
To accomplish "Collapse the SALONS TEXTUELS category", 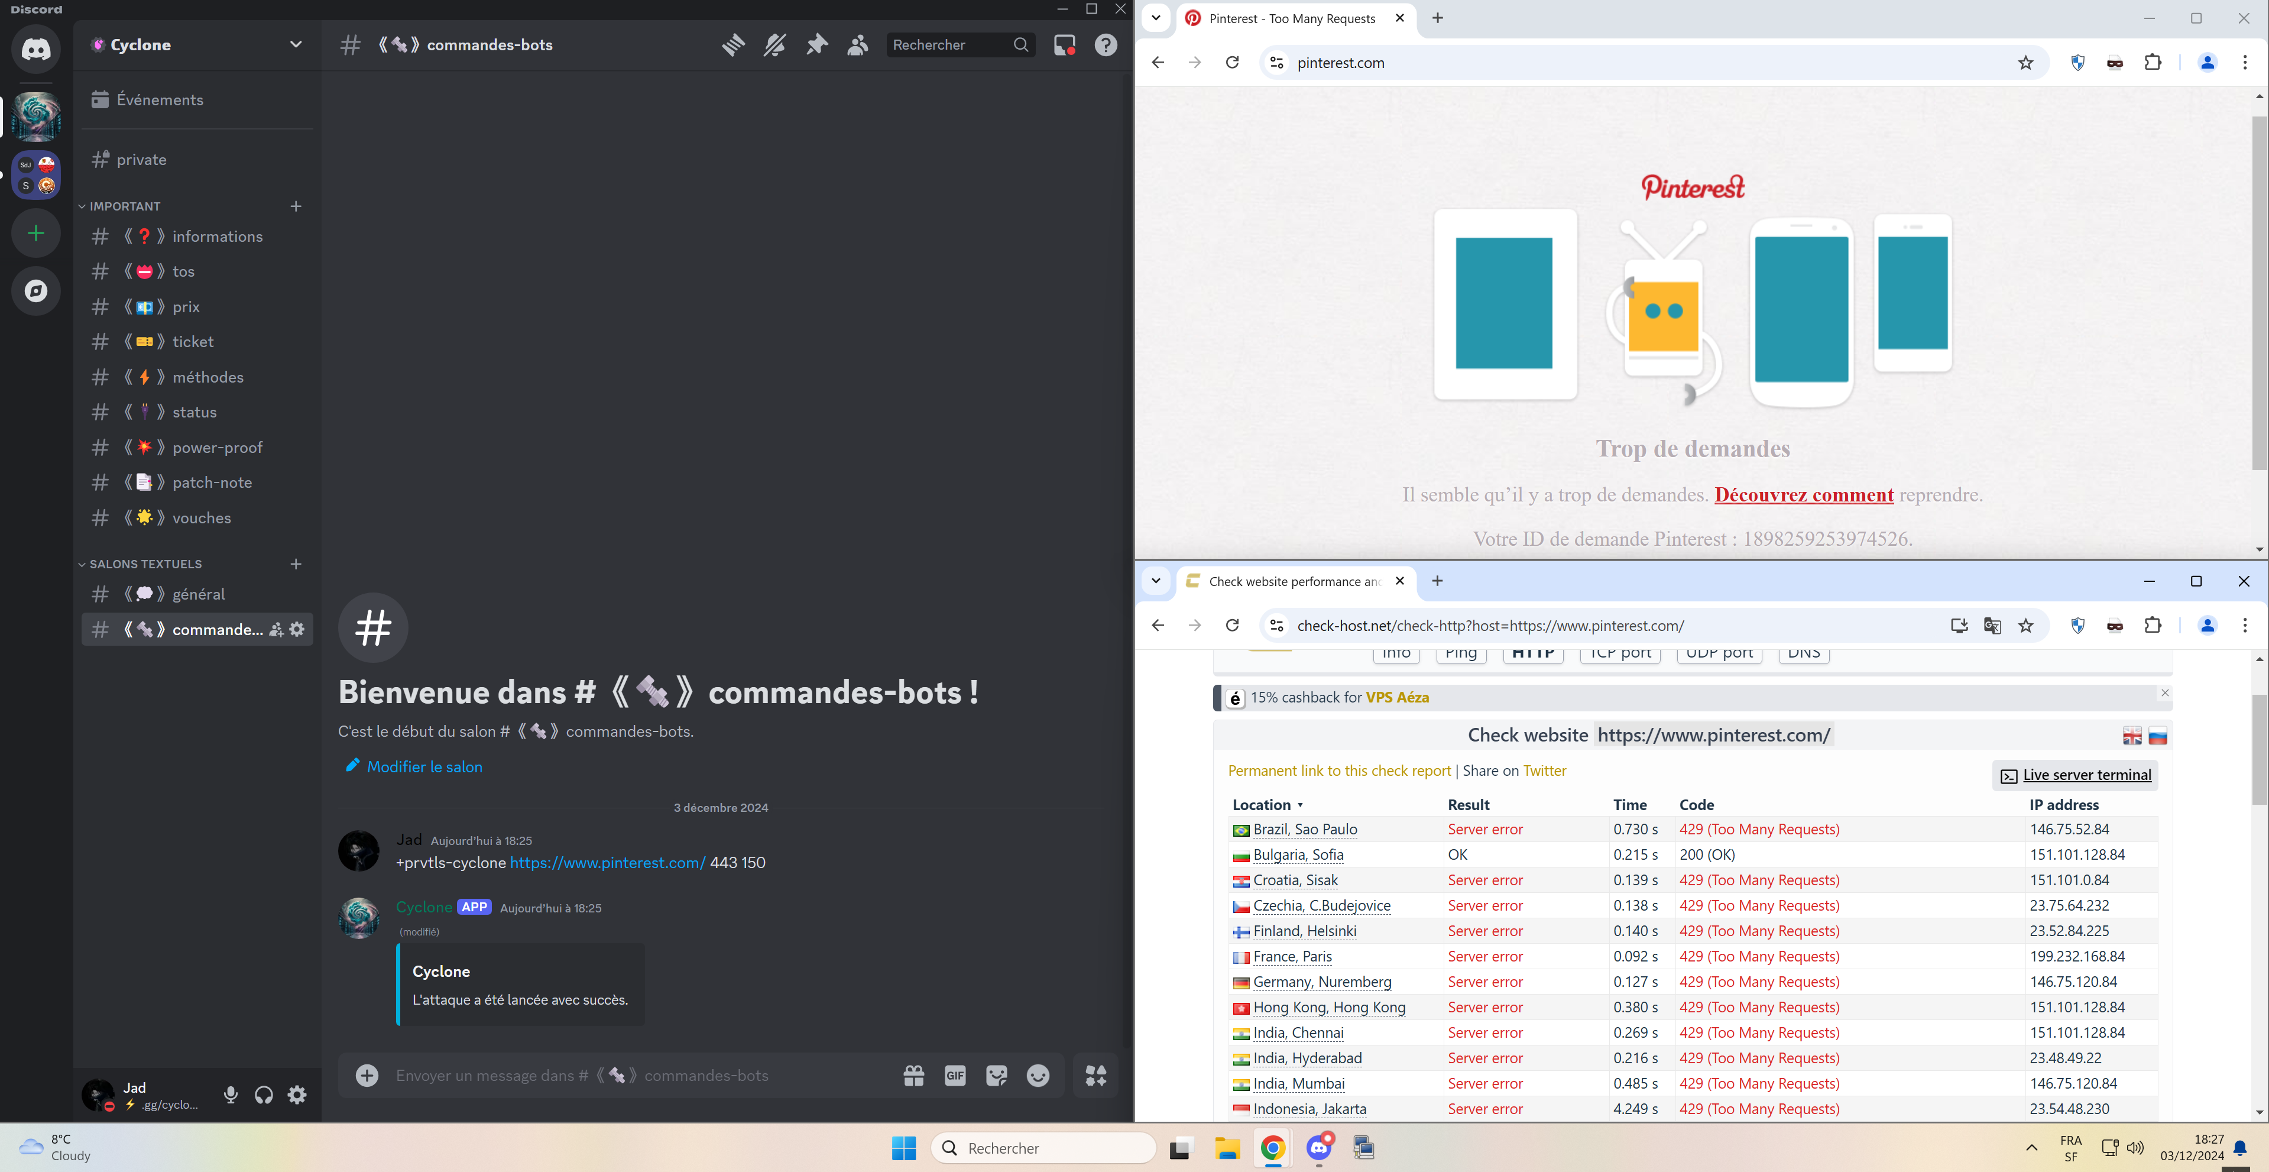I will pos(144,564).
